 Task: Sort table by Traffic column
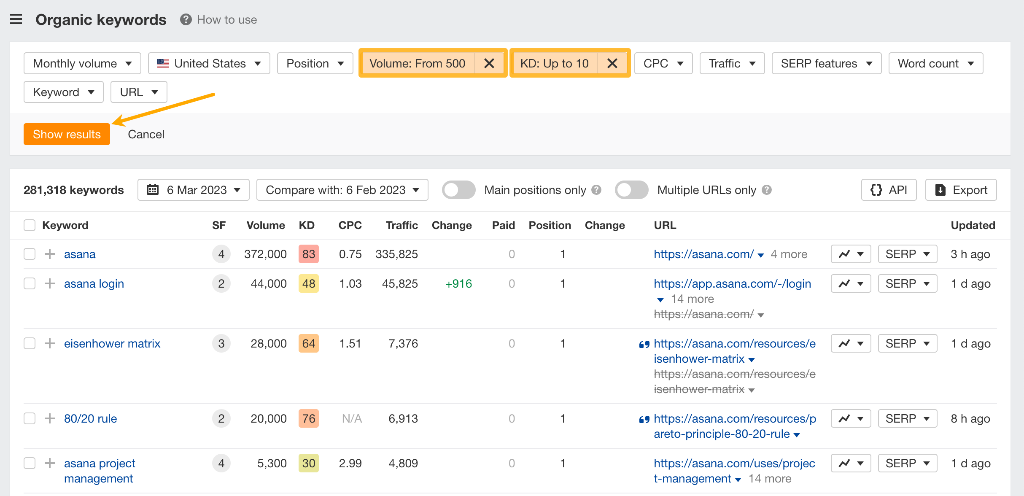tap(402, 225)
